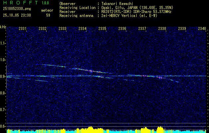The width and height of the screenshot is (209, 133).
Task: Select the version number 1.0.0
Action: point(45,3)
